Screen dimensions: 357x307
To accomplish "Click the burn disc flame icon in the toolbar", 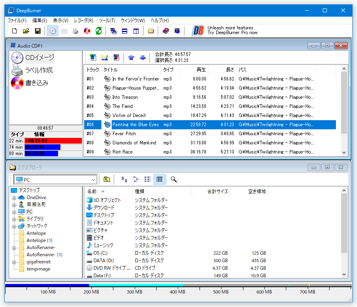I will click(87, 31).
